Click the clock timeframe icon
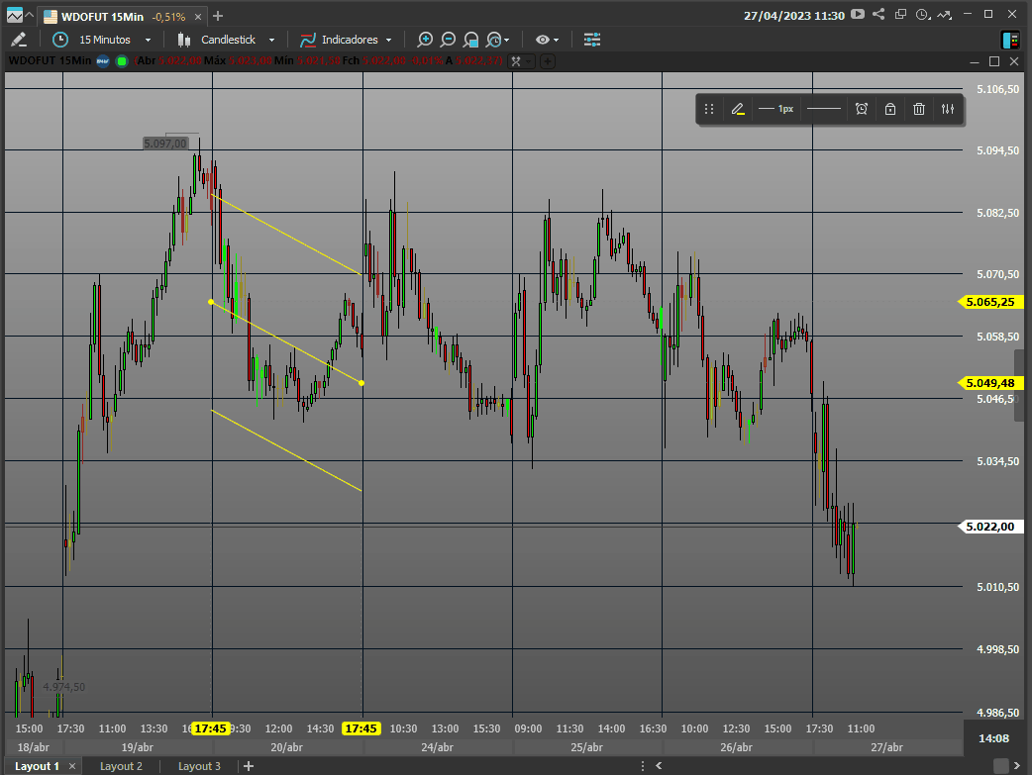The image size is (1032, 775). pyautogui.click(x=60, y=40)
